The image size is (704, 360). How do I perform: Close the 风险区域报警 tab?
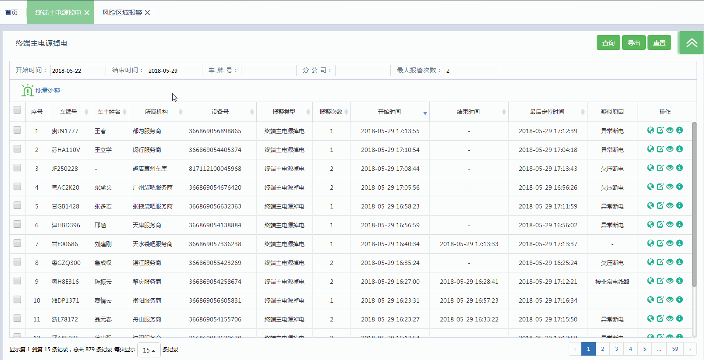point(148,13)
